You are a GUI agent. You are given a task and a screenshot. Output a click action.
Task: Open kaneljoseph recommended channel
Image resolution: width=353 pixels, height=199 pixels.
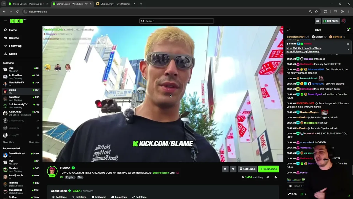coord(21,177)
